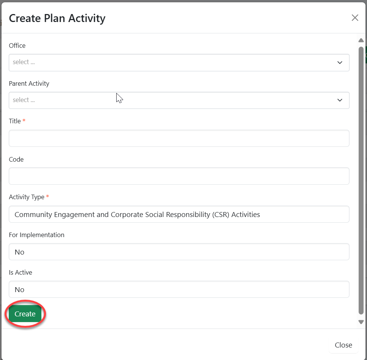The height and width of the screenshot is (360, 367).
Task: Open the Activity Type selector
Action: coord(179,214)
